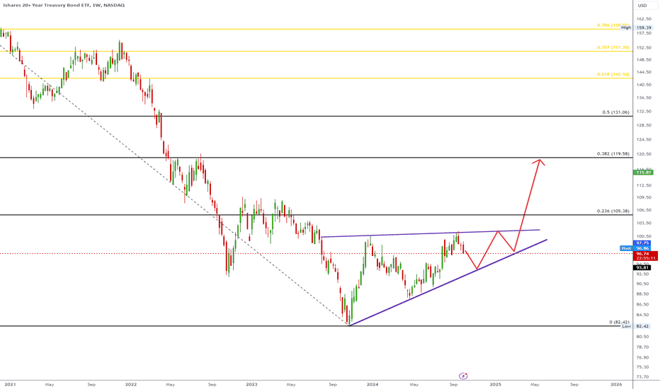This screenshot has height=389, width=660.
Task: Click the 2026 label on the time axis
Action: pyautogui.click(x=616, y=384)
